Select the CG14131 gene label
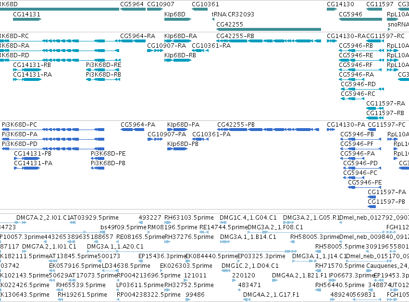 26,14
